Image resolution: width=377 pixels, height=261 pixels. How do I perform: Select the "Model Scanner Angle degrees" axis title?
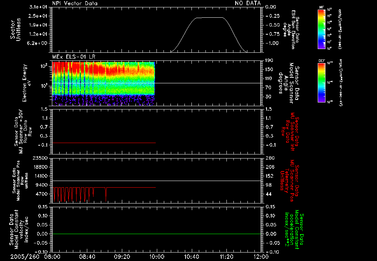click(289, 83)
